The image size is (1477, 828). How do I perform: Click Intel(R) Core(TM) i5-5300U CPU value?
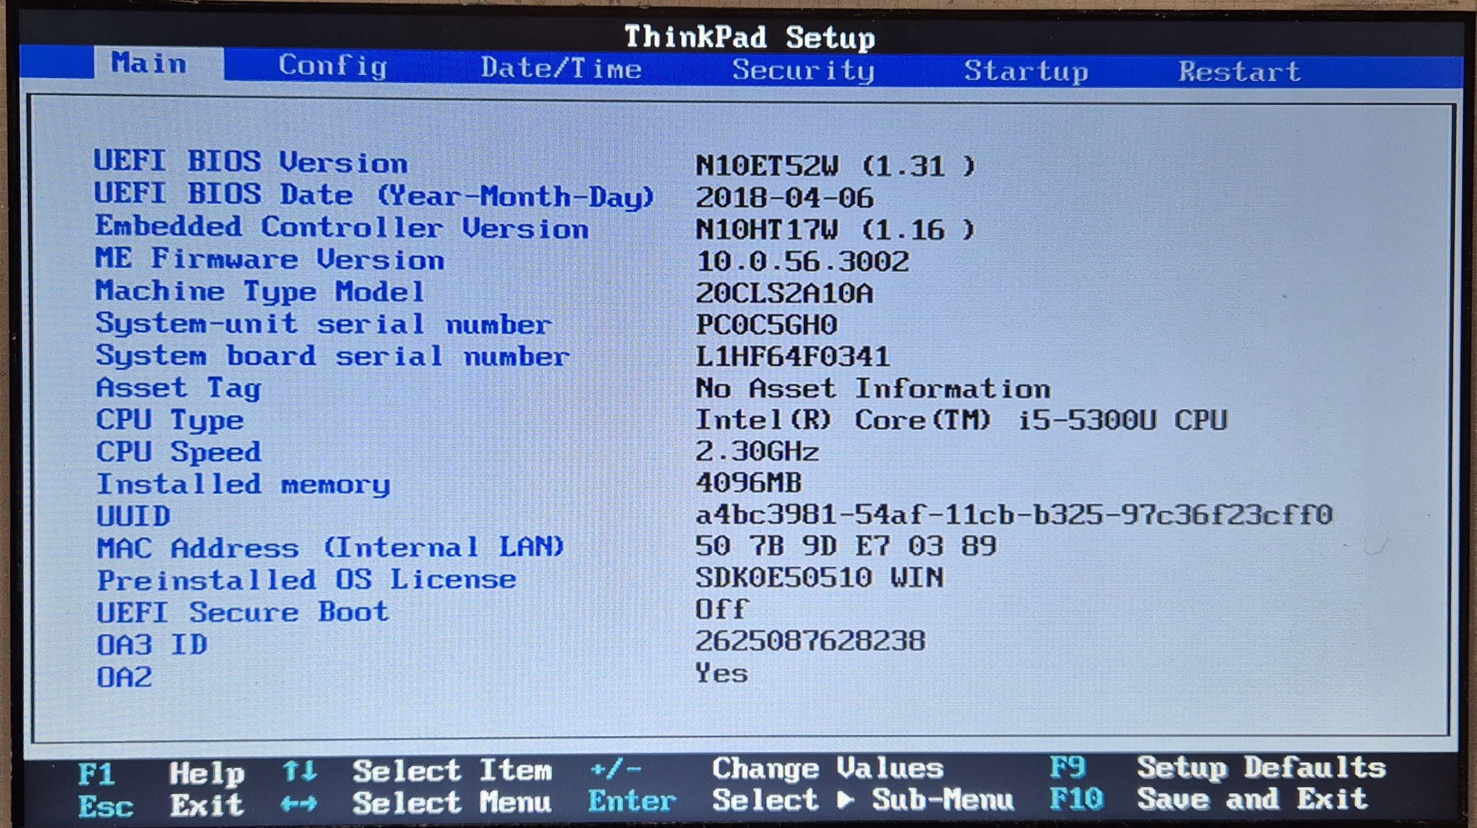pyautogui.click(x=961, y=421)
